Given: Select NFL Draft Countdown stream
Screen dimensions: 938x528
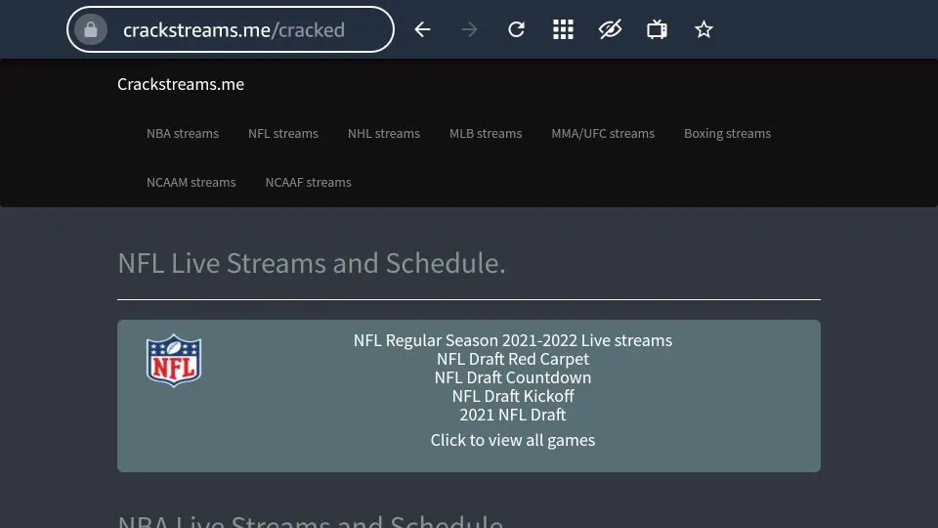Looking at the screenshot, I should coord(513,377).
